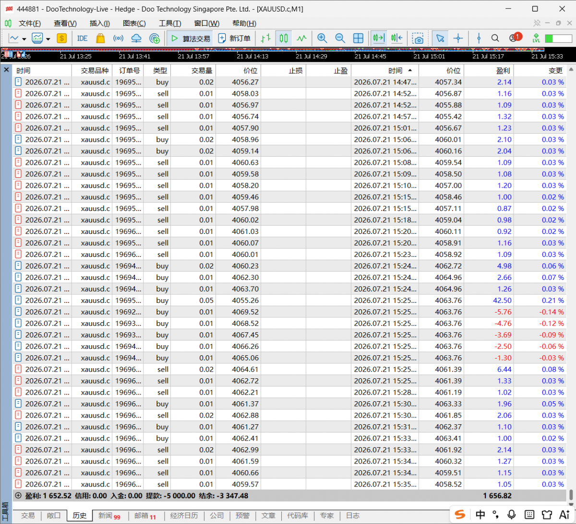Zoom out the chart with magnifier minus
Screen dimensions: 576x524
[340, 38]
